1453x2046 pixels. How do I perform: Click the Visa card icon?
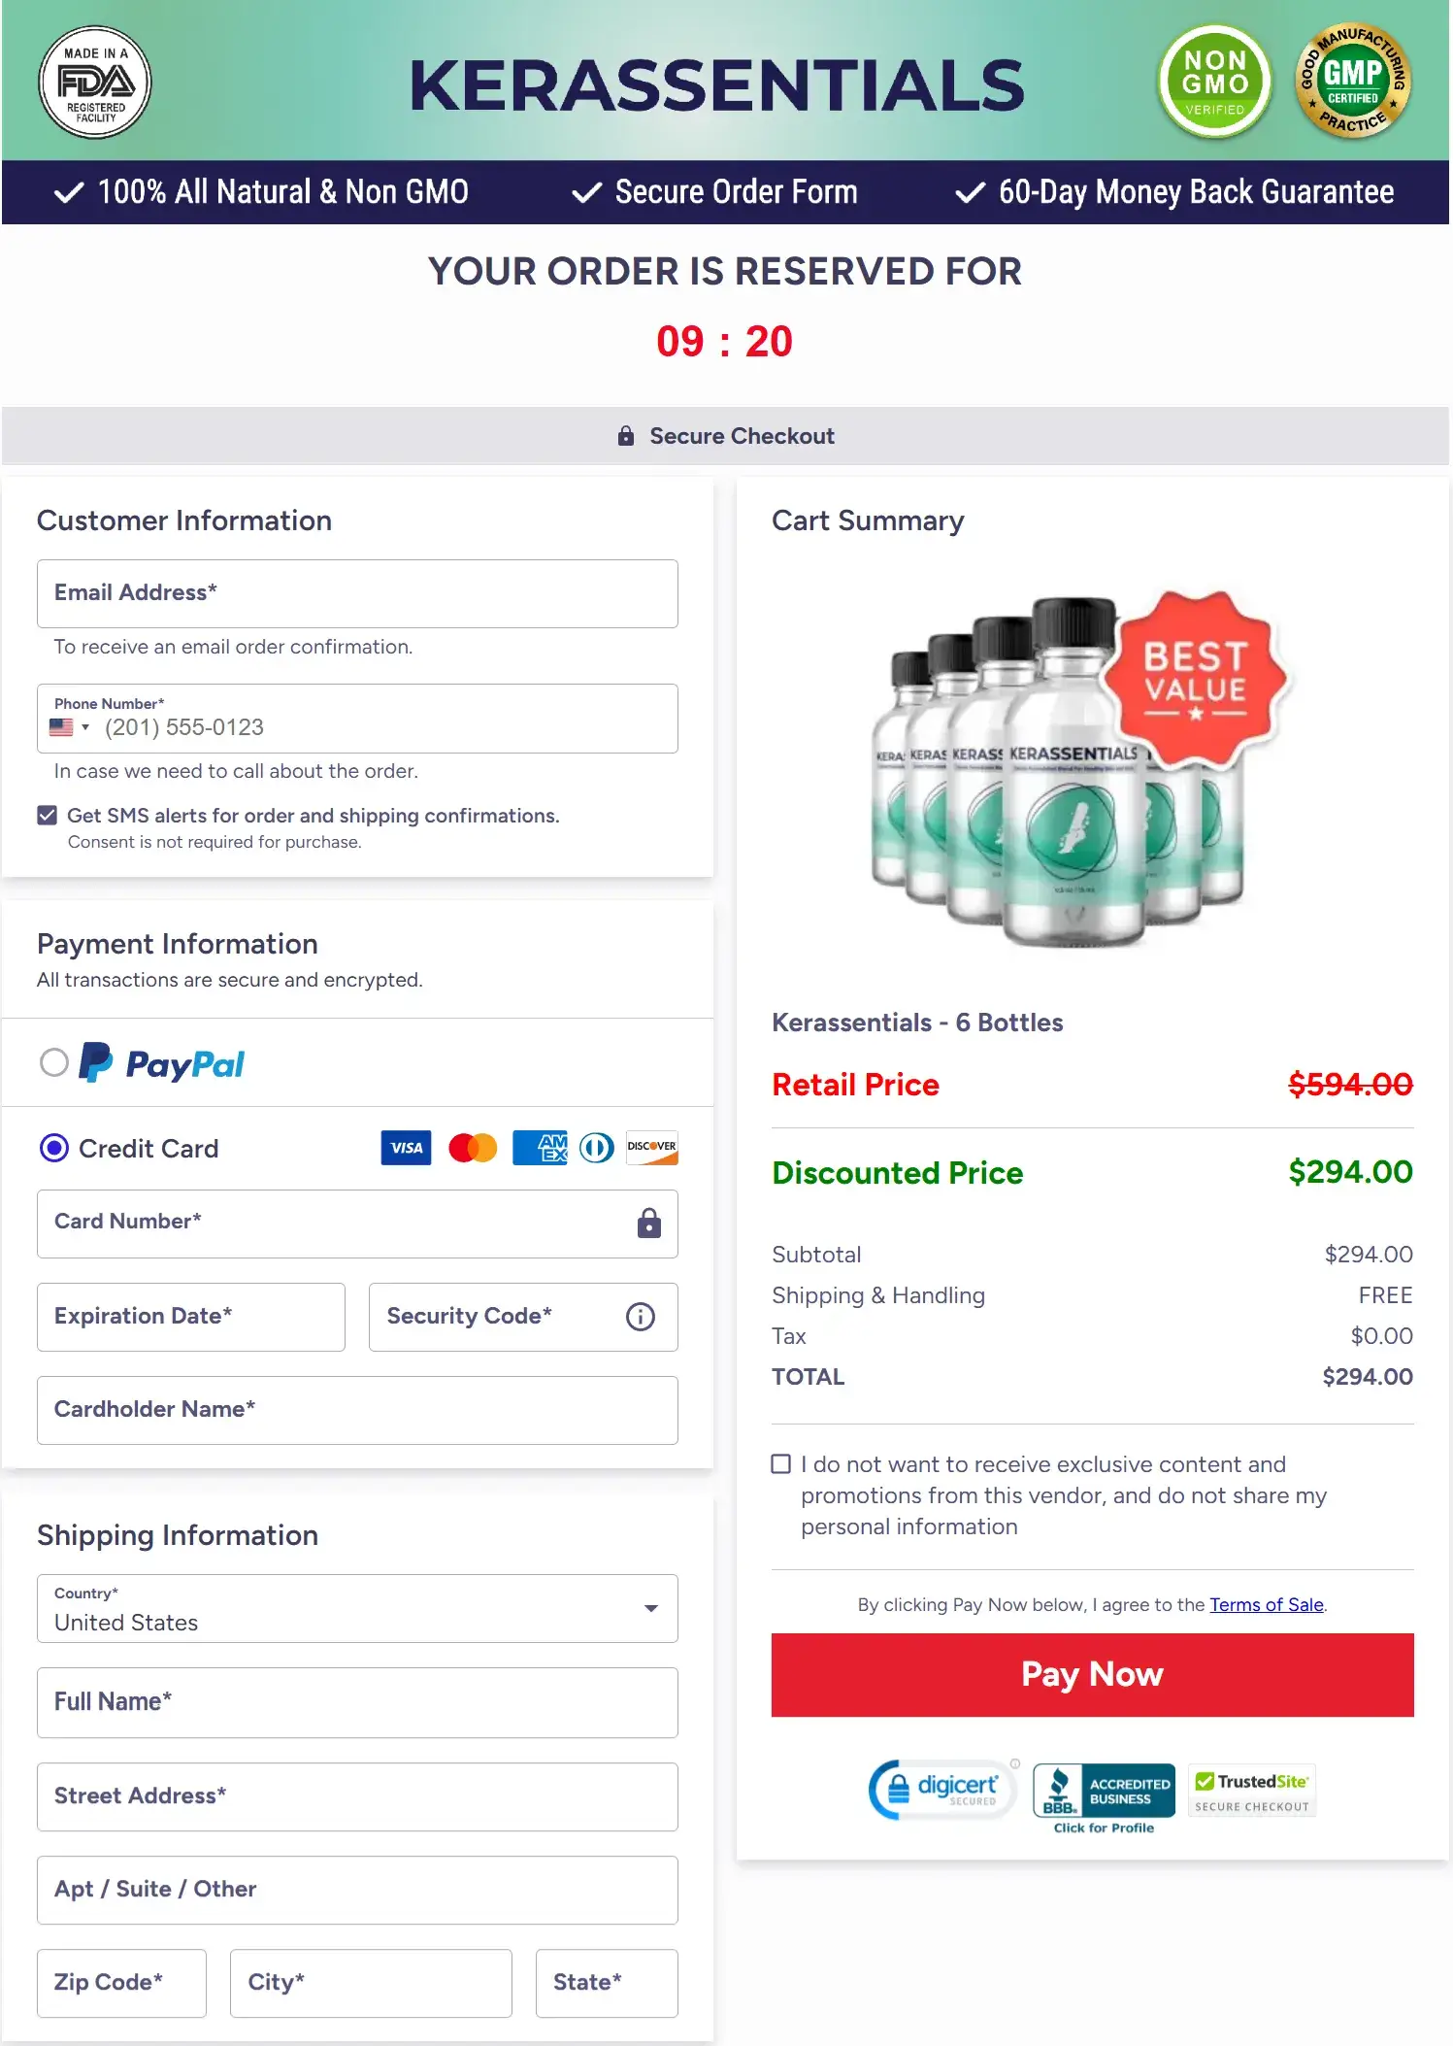[405, 1148]
